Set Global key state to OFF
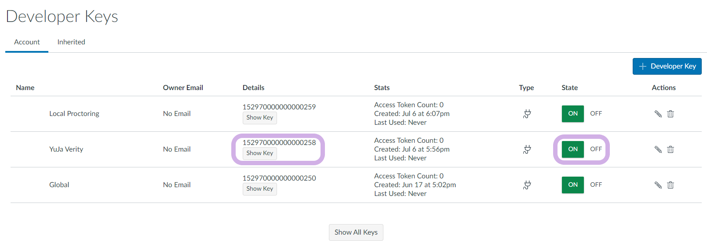The height and width of the screenshot is (250, 707). tap(596, 185)
